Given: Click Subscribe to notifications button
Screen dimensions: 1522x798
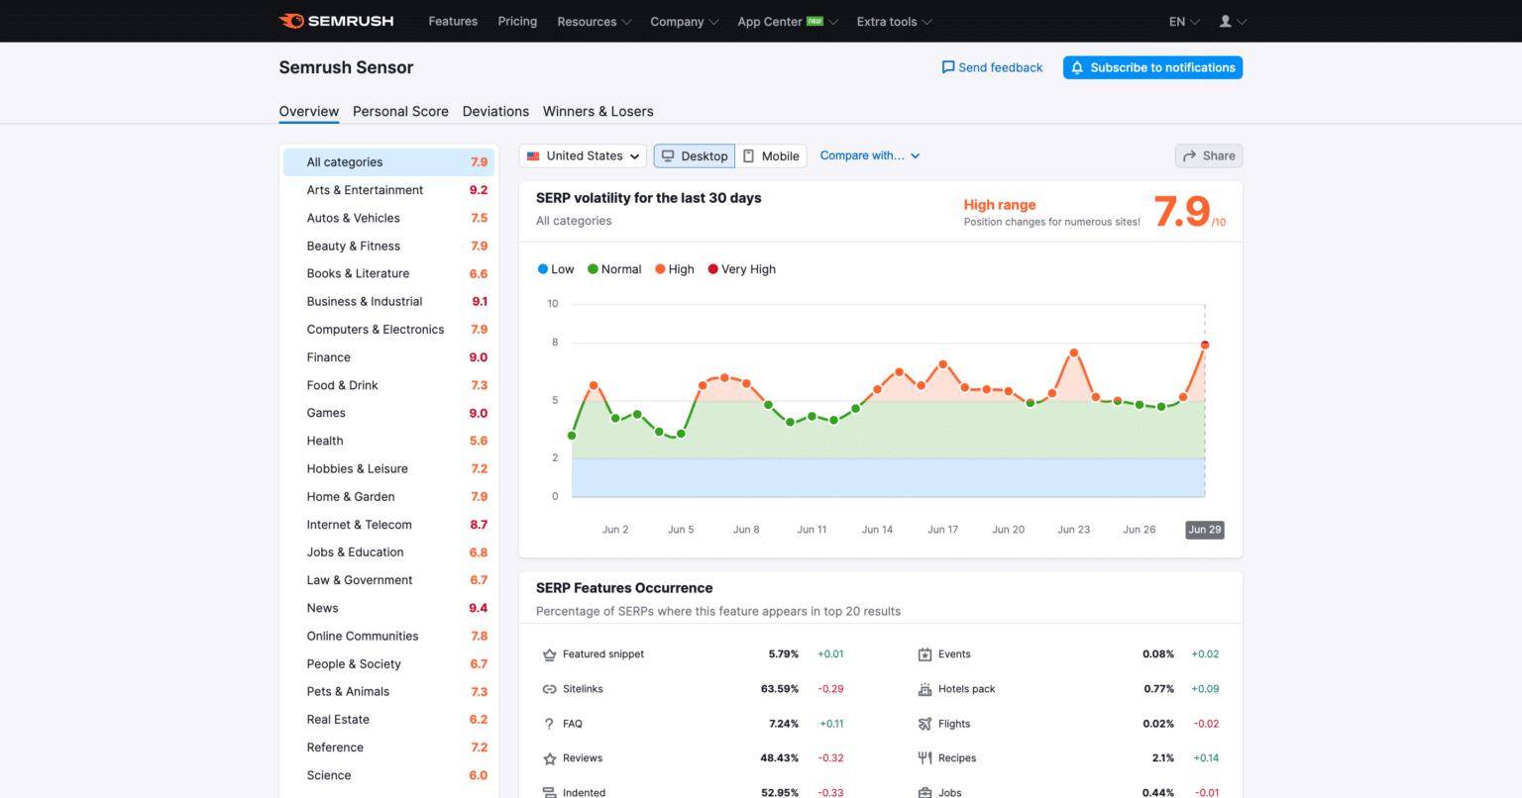Looking at the screenshot, I should [x=1152, y=67].
